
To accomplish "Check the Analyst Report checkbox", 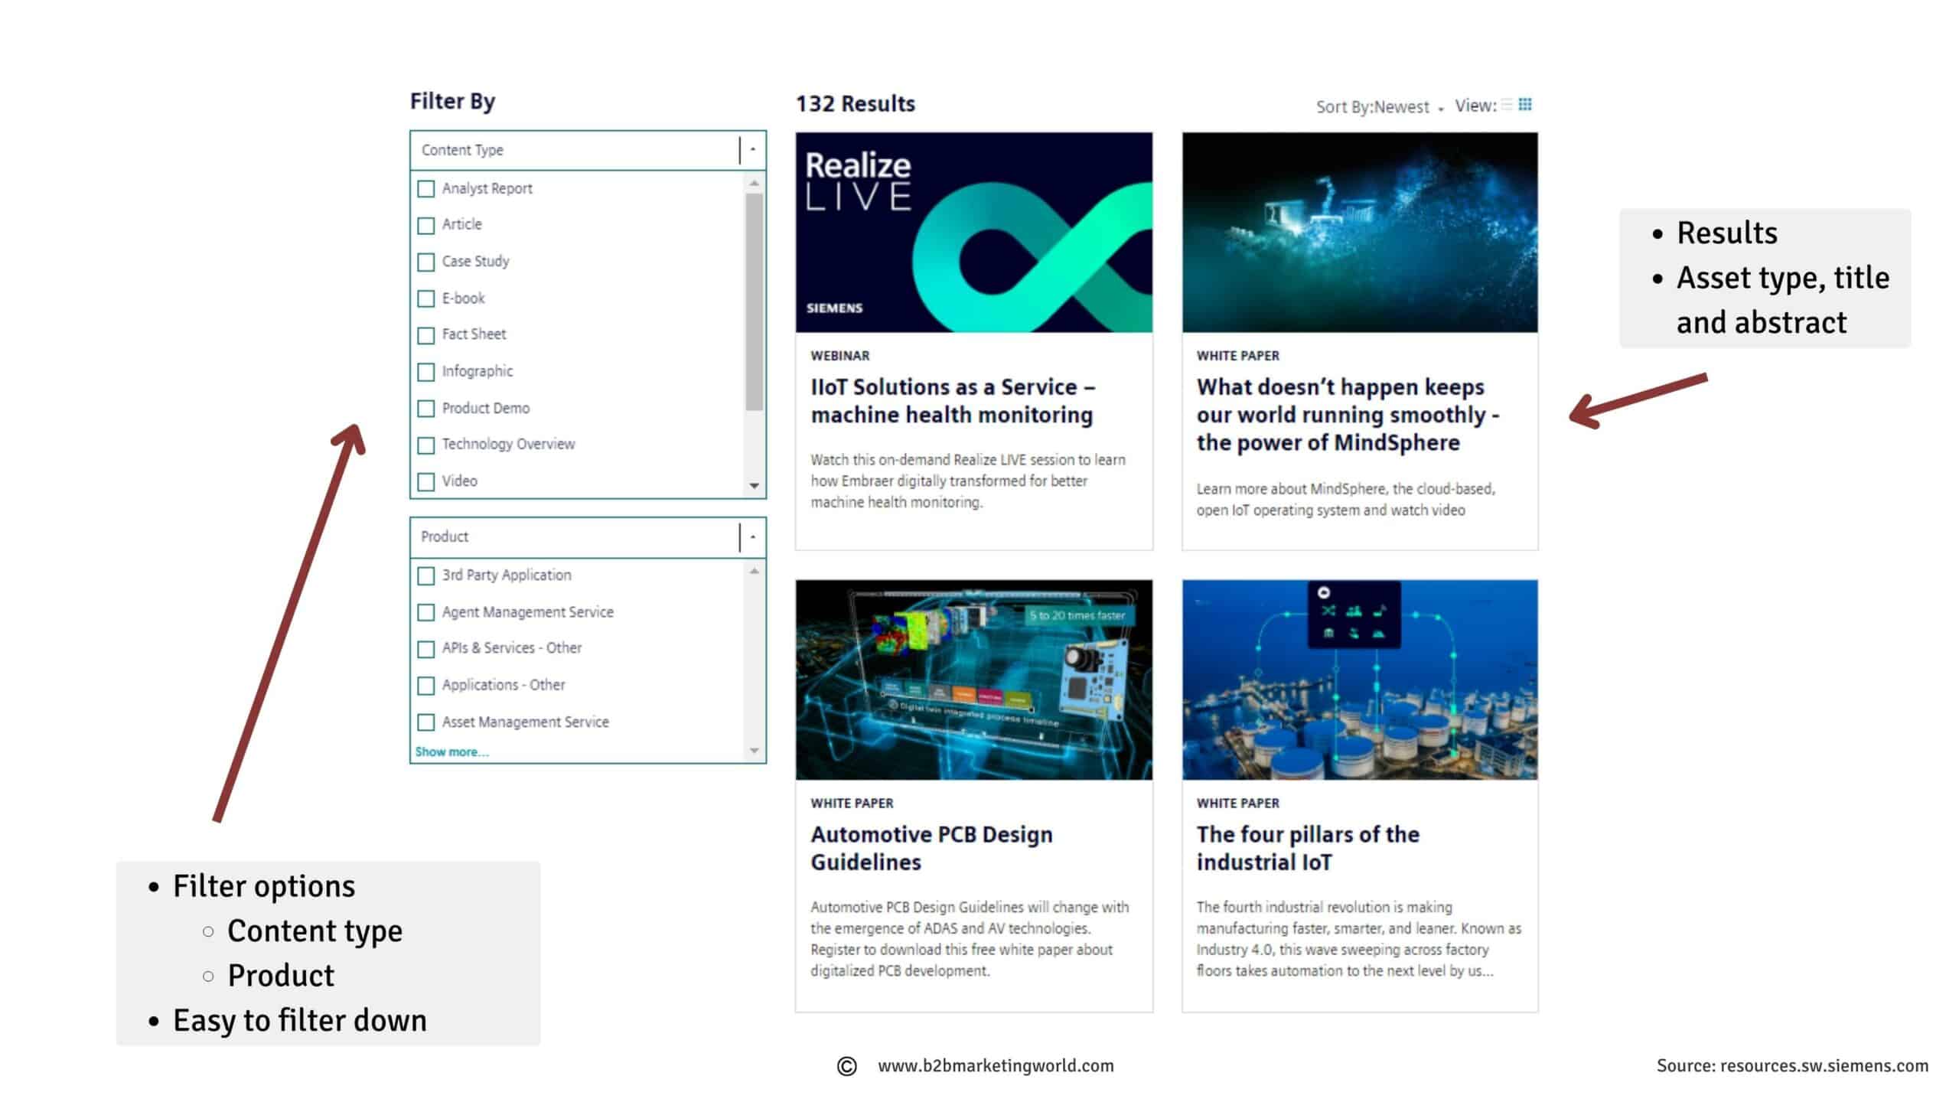I will coord(426,188).
